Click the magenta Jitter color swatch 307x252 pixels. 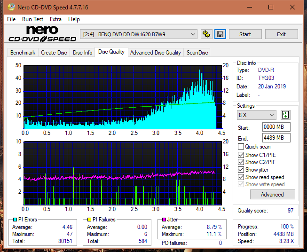click(x=164, y=220)
